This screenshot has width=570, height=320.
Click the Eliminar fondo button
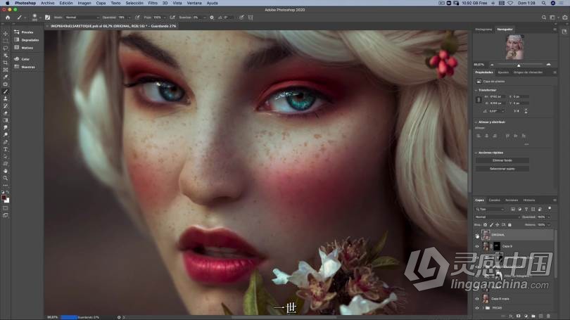point(502,160)
